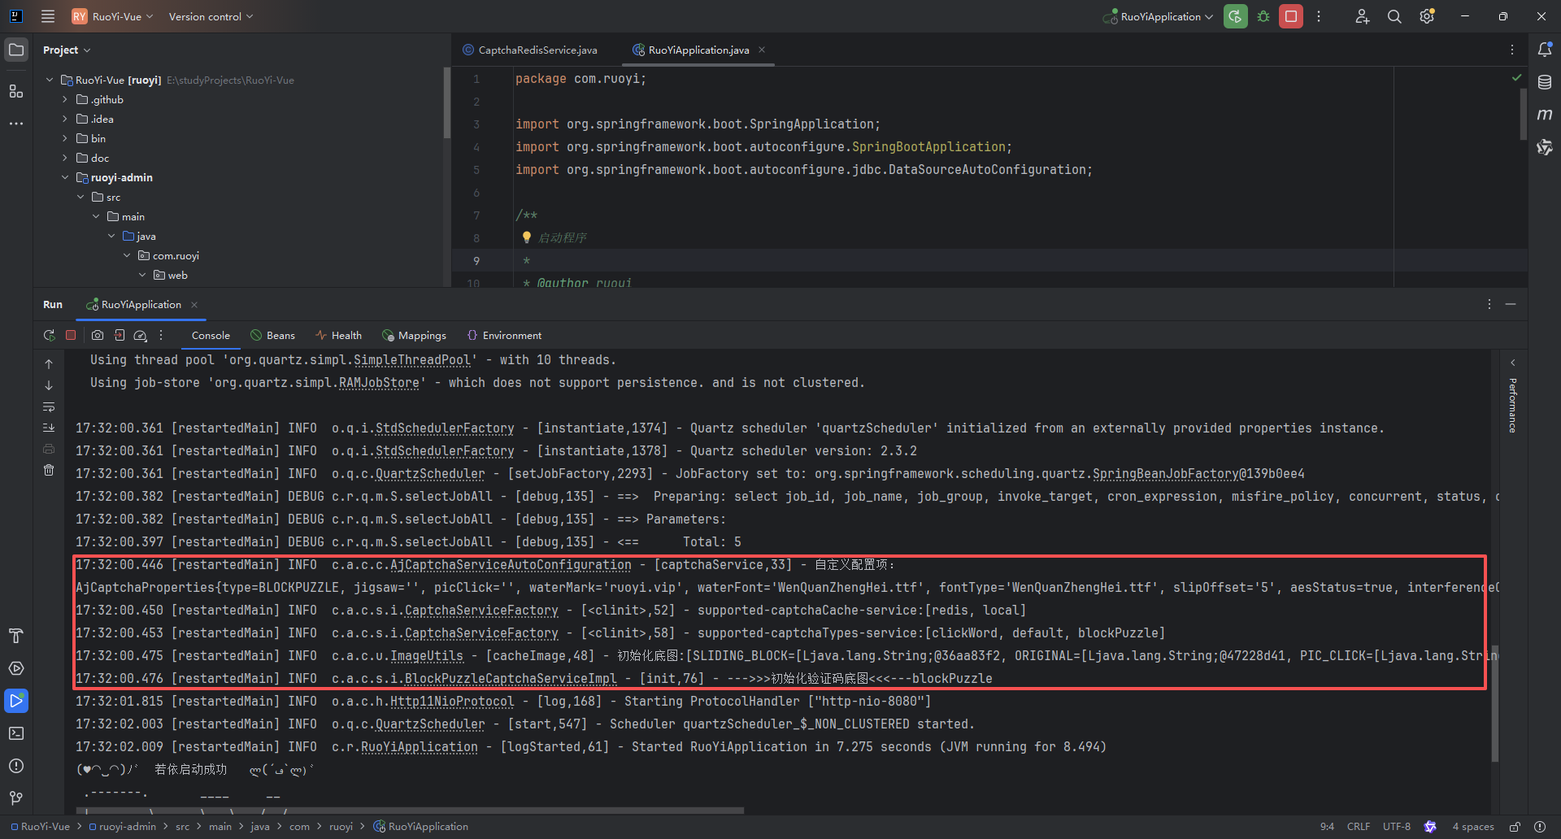Stop process in Run panel toolbar

click(x=71, y=335)
